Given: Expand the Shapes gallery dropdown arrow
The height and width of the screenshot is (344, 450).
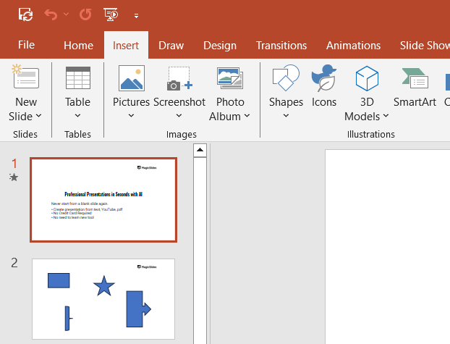Looking at the screenshot, I should 286,116.
